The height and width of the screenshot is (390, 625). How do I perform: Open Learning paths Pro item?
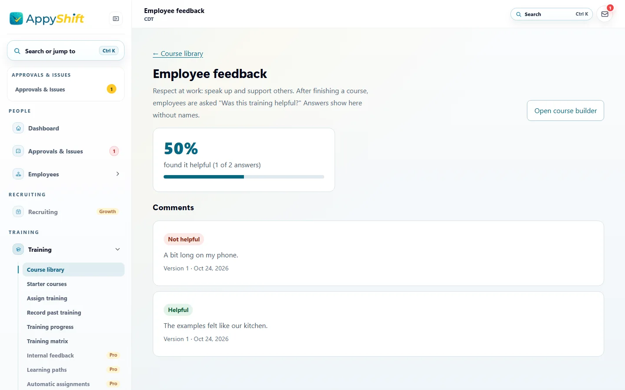pyautogui.click(x=73, y=370)
